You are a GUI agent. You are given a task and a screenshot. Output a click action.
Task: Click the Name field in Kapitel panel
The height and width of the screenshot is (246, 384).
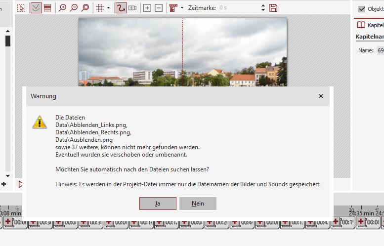point(380,50)
